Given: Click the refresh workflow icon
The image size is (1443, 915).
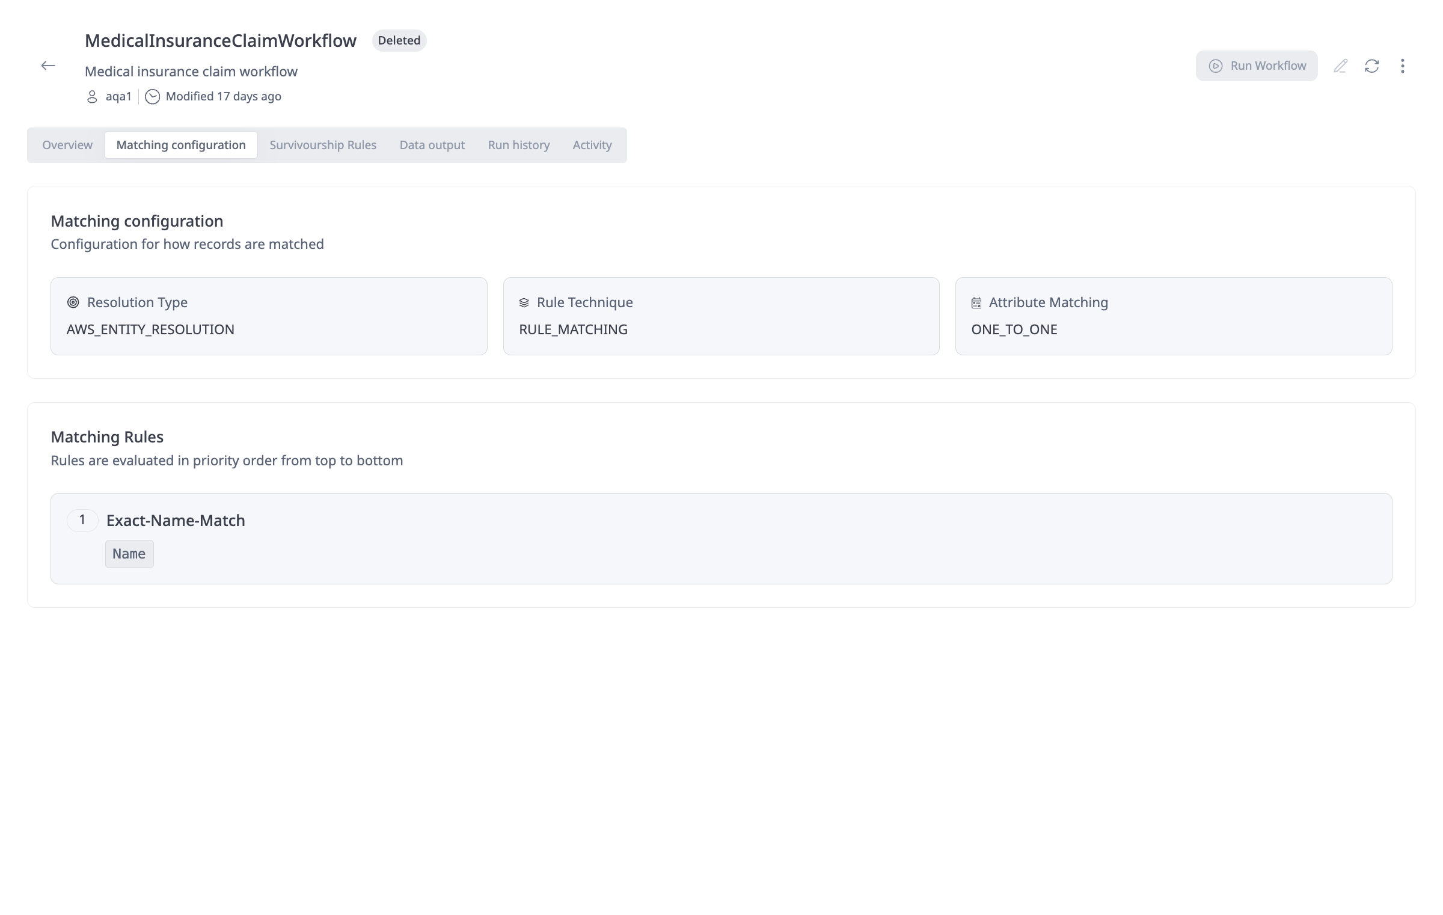Looking at the screenshot, I should 1371,66.
